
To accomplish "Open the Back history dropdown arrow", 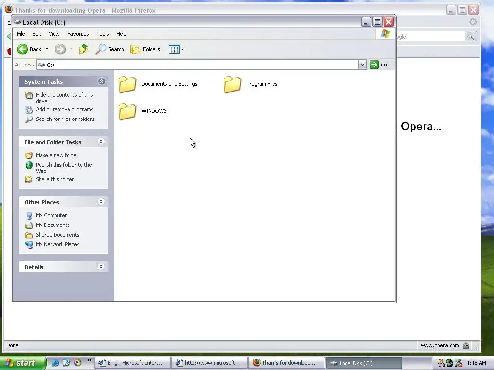I will pos(47,49).
